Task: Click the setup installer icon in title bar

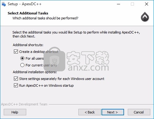Action: pyautogui.click(x=4, y=4)
